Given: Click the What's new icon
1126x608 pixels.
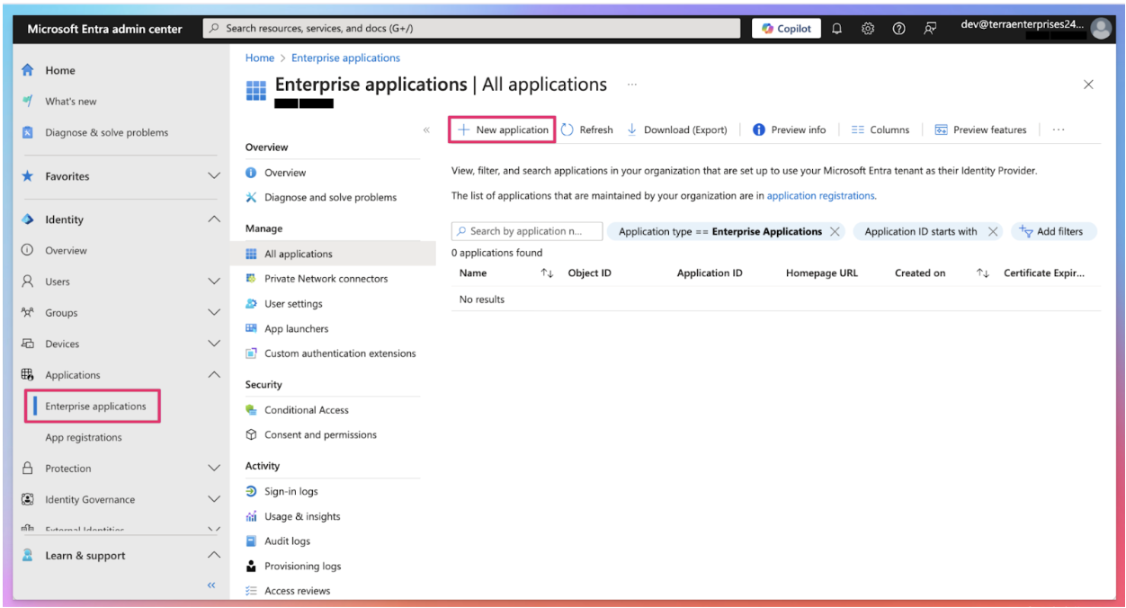Looking at the screenshot, I should coord(27,101).
